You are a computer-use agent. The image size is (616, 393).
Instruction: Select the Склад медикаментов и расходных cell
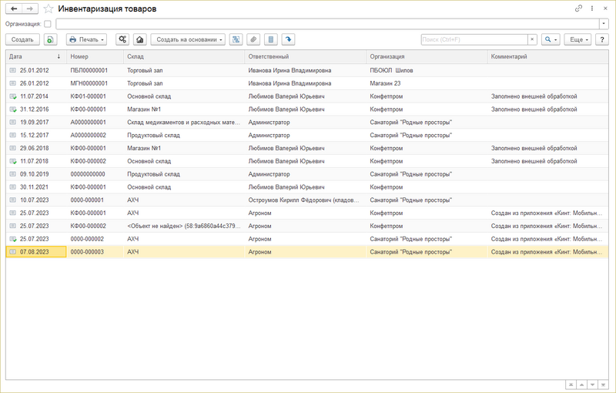(x=183, y=123)
